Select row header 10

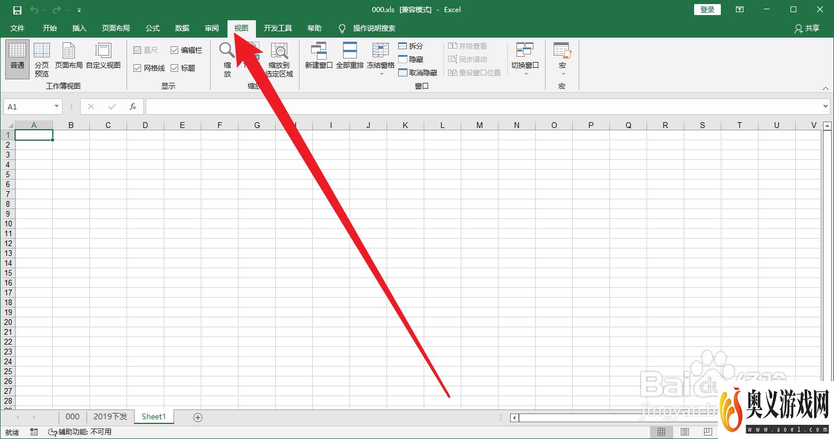pos(8,224)
